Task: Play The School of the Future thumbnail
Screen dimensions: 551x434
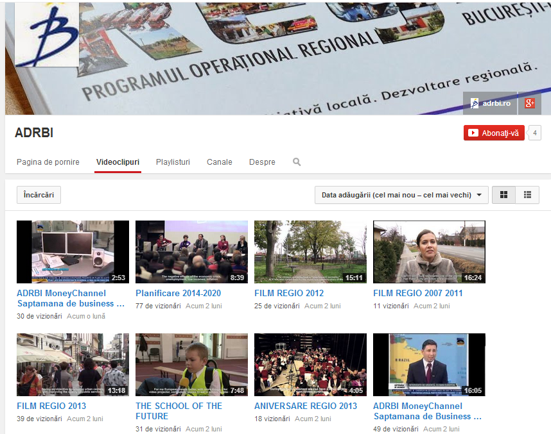Action: [x=191, y=365]
